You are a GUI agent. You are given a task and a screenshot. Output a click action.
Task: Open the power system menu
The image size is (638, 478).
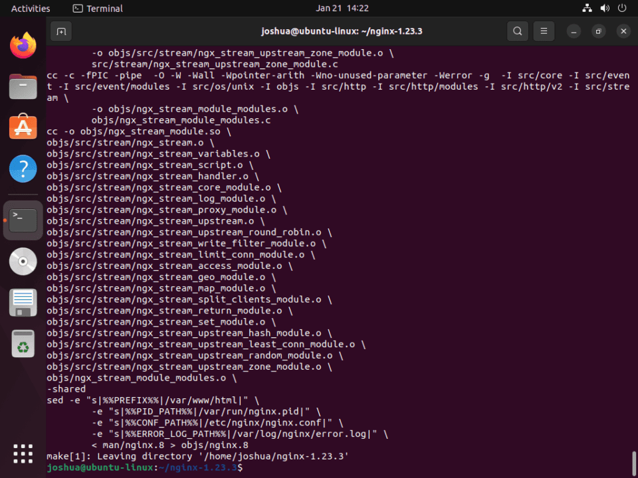click(622, 8)
